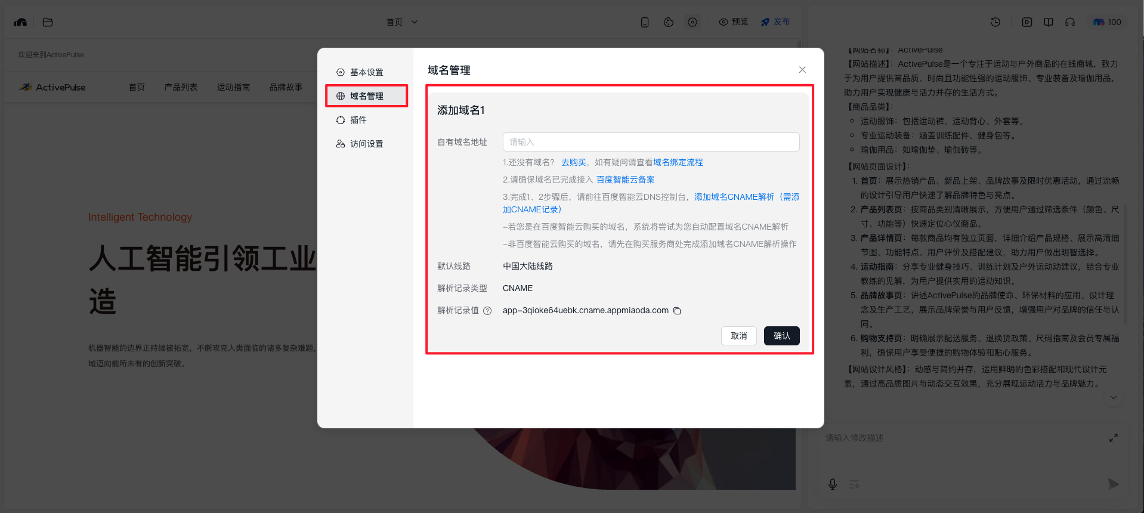1144x513 pixels.
Task: Open the 域名绑定流程 link
Action: tap(678, 162)
